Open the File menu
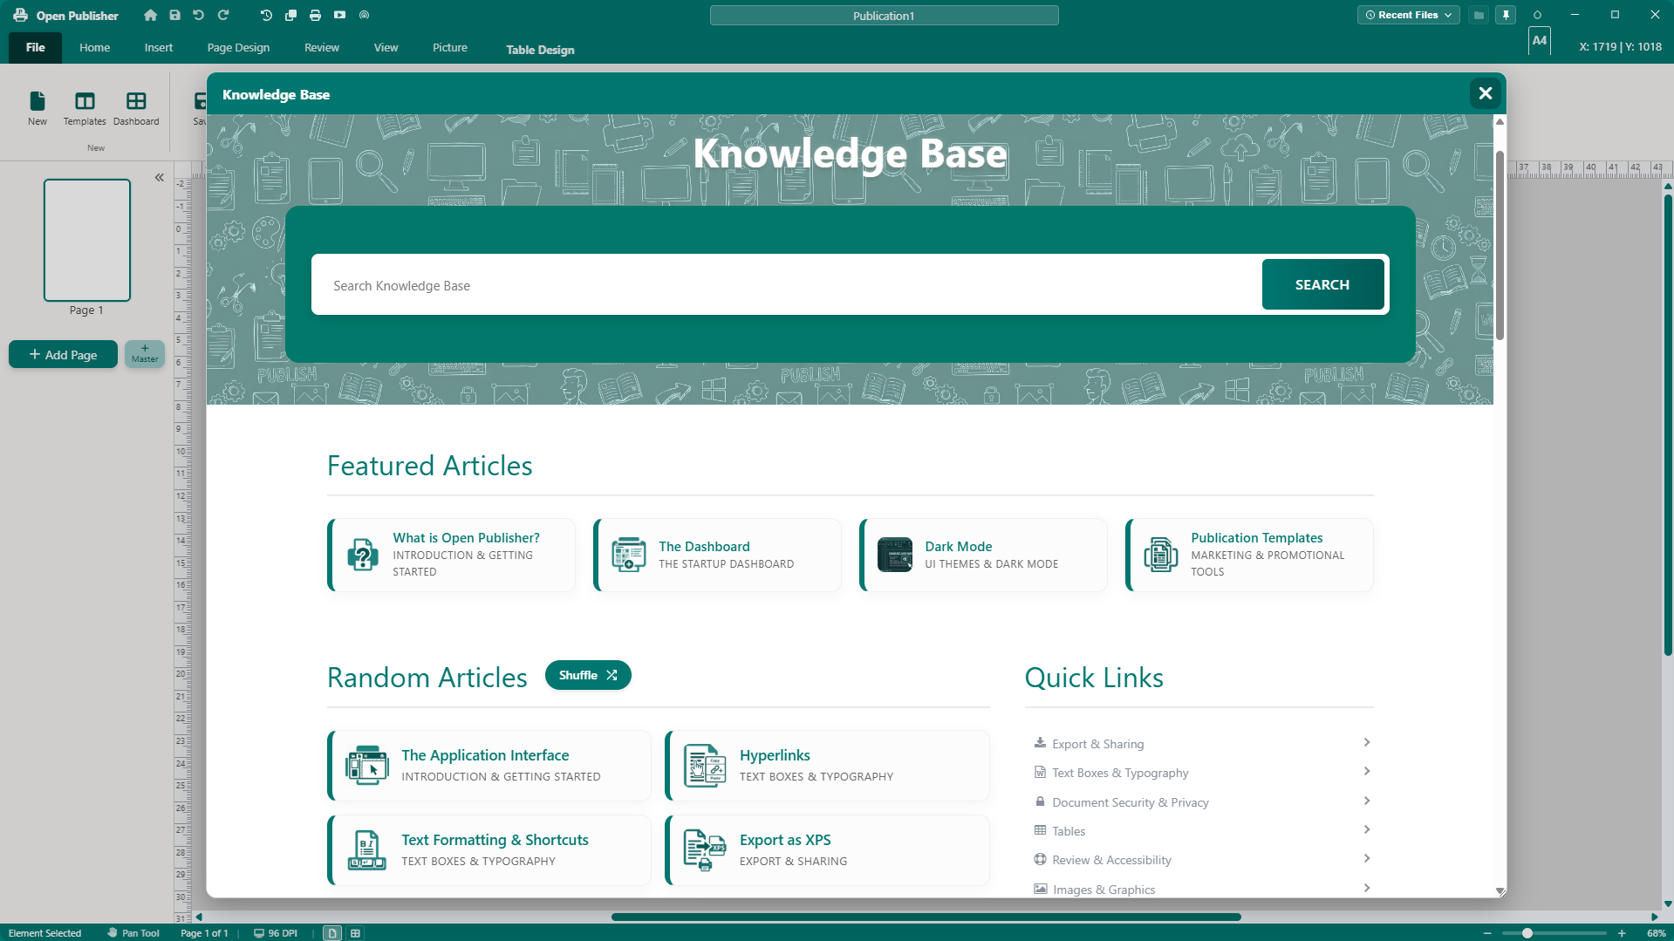Viewport: 1674px width, 941px height. click(x=36, y=47)
